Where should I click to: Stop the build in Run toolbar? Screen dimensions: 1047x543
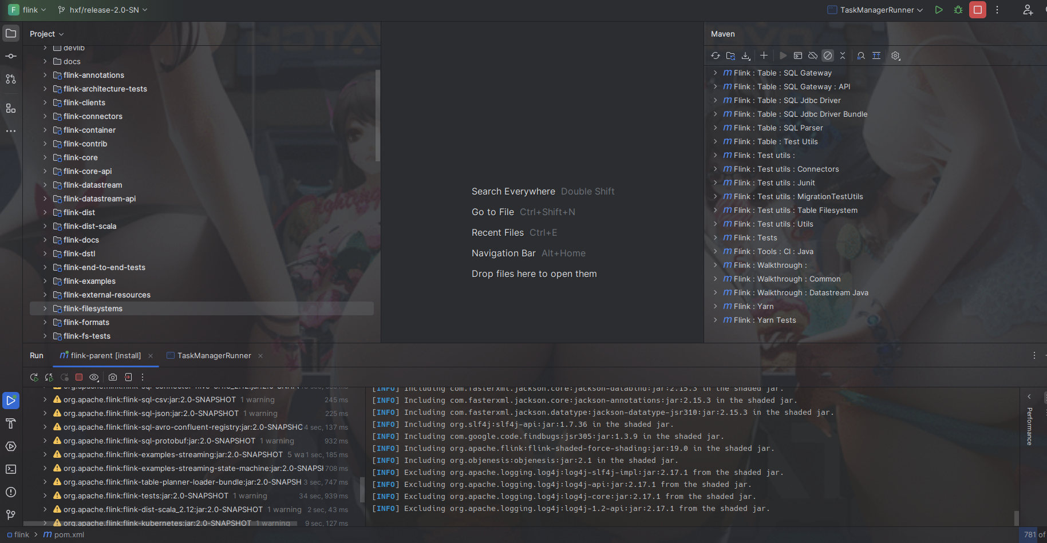click(79, 377)
